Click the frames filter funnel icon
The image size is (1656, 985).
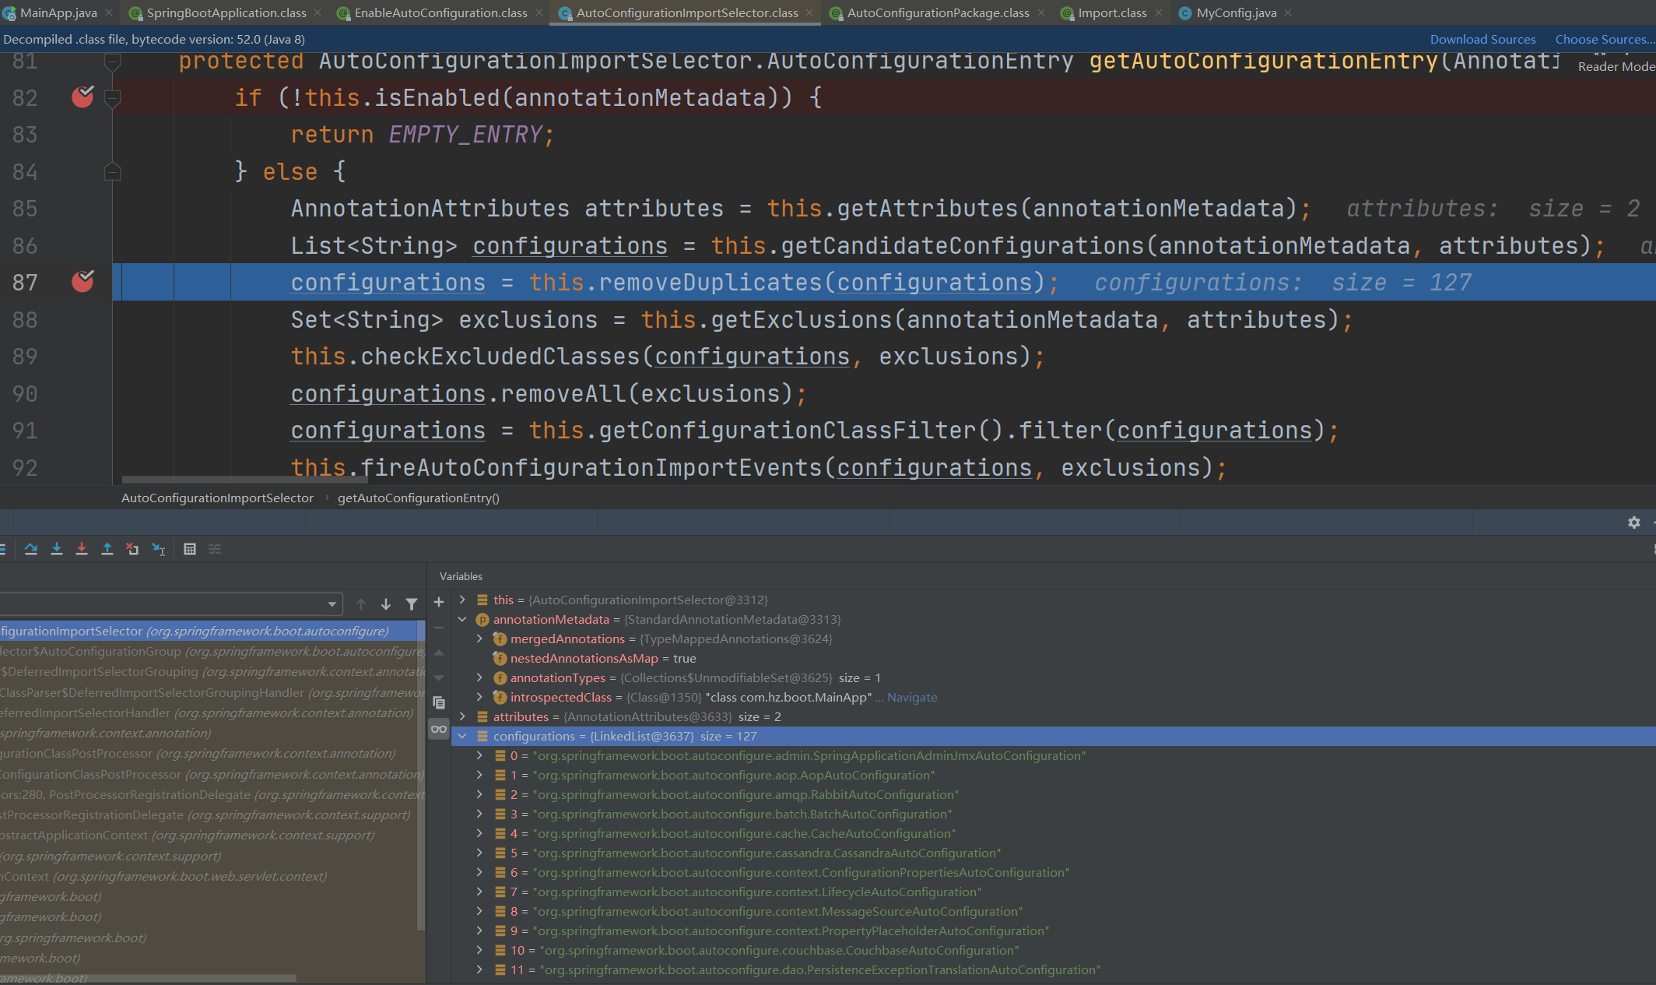[412, 604]
